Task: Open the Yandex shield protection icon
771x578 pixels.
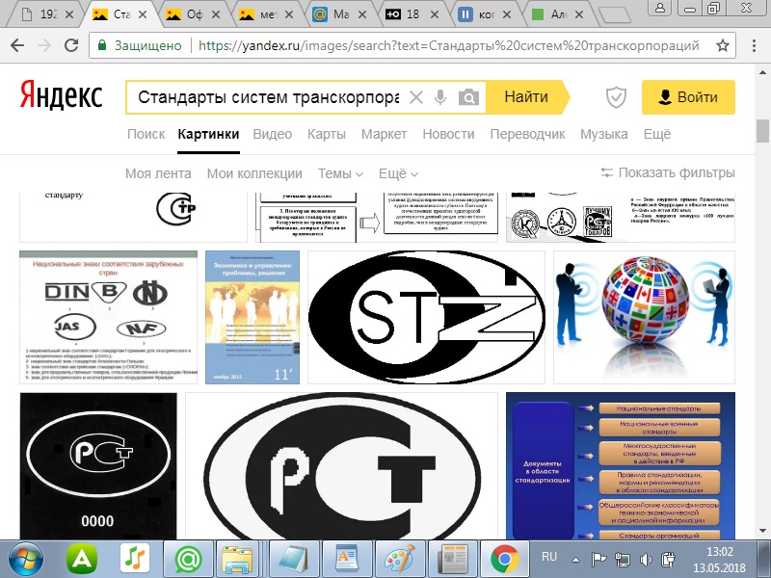Action: (616, 97)
